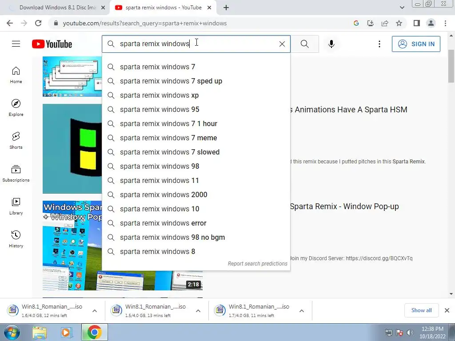Click the URL in the address bar
The height and width of the screenshot is (341, 455).
[x=145, y=23]
